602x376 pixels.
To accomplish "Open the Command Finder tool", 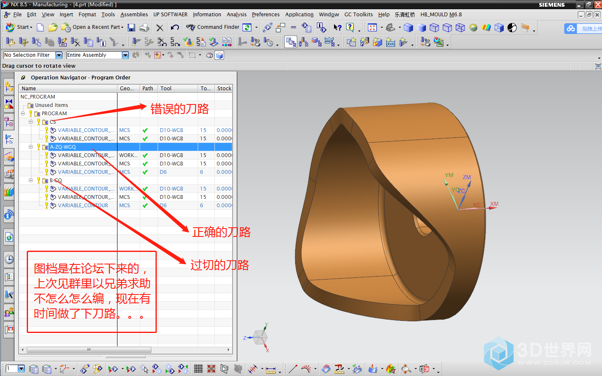I will 213,27.
